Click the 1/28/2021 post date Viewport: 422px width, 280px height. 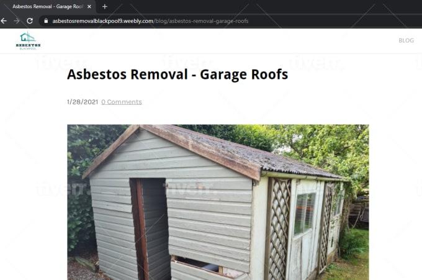coord(83,102)
